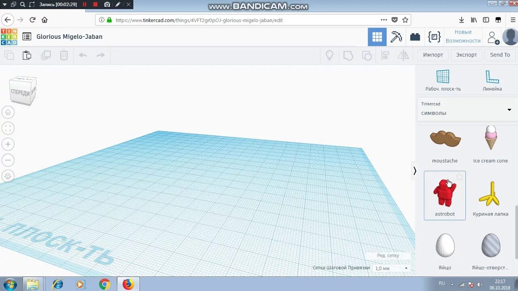Click the Group shapes icon
The height and width of the screenshot is (291, 518).
(348, 55)
